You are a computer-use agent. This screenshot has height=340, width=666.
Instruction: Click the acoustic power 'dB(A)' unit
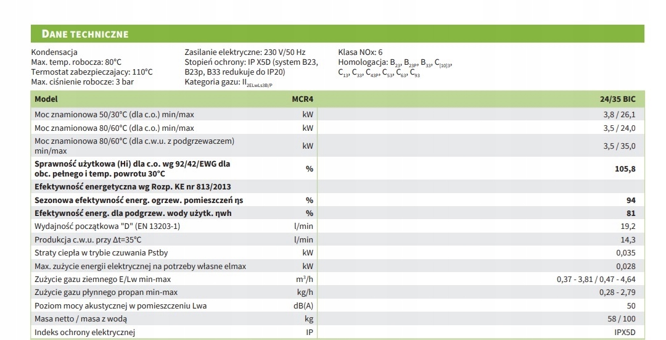tap(303, 305)
